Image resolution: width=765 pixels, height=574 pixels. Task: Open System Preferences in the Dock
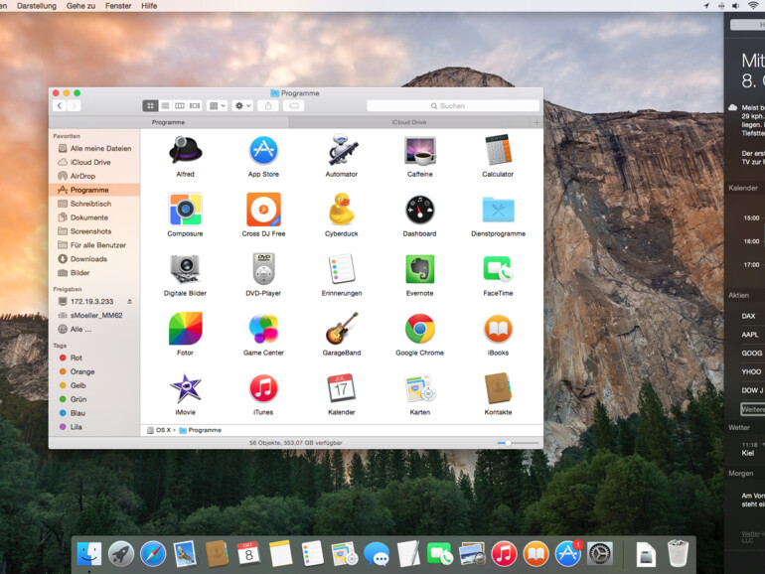click(600, 554)
